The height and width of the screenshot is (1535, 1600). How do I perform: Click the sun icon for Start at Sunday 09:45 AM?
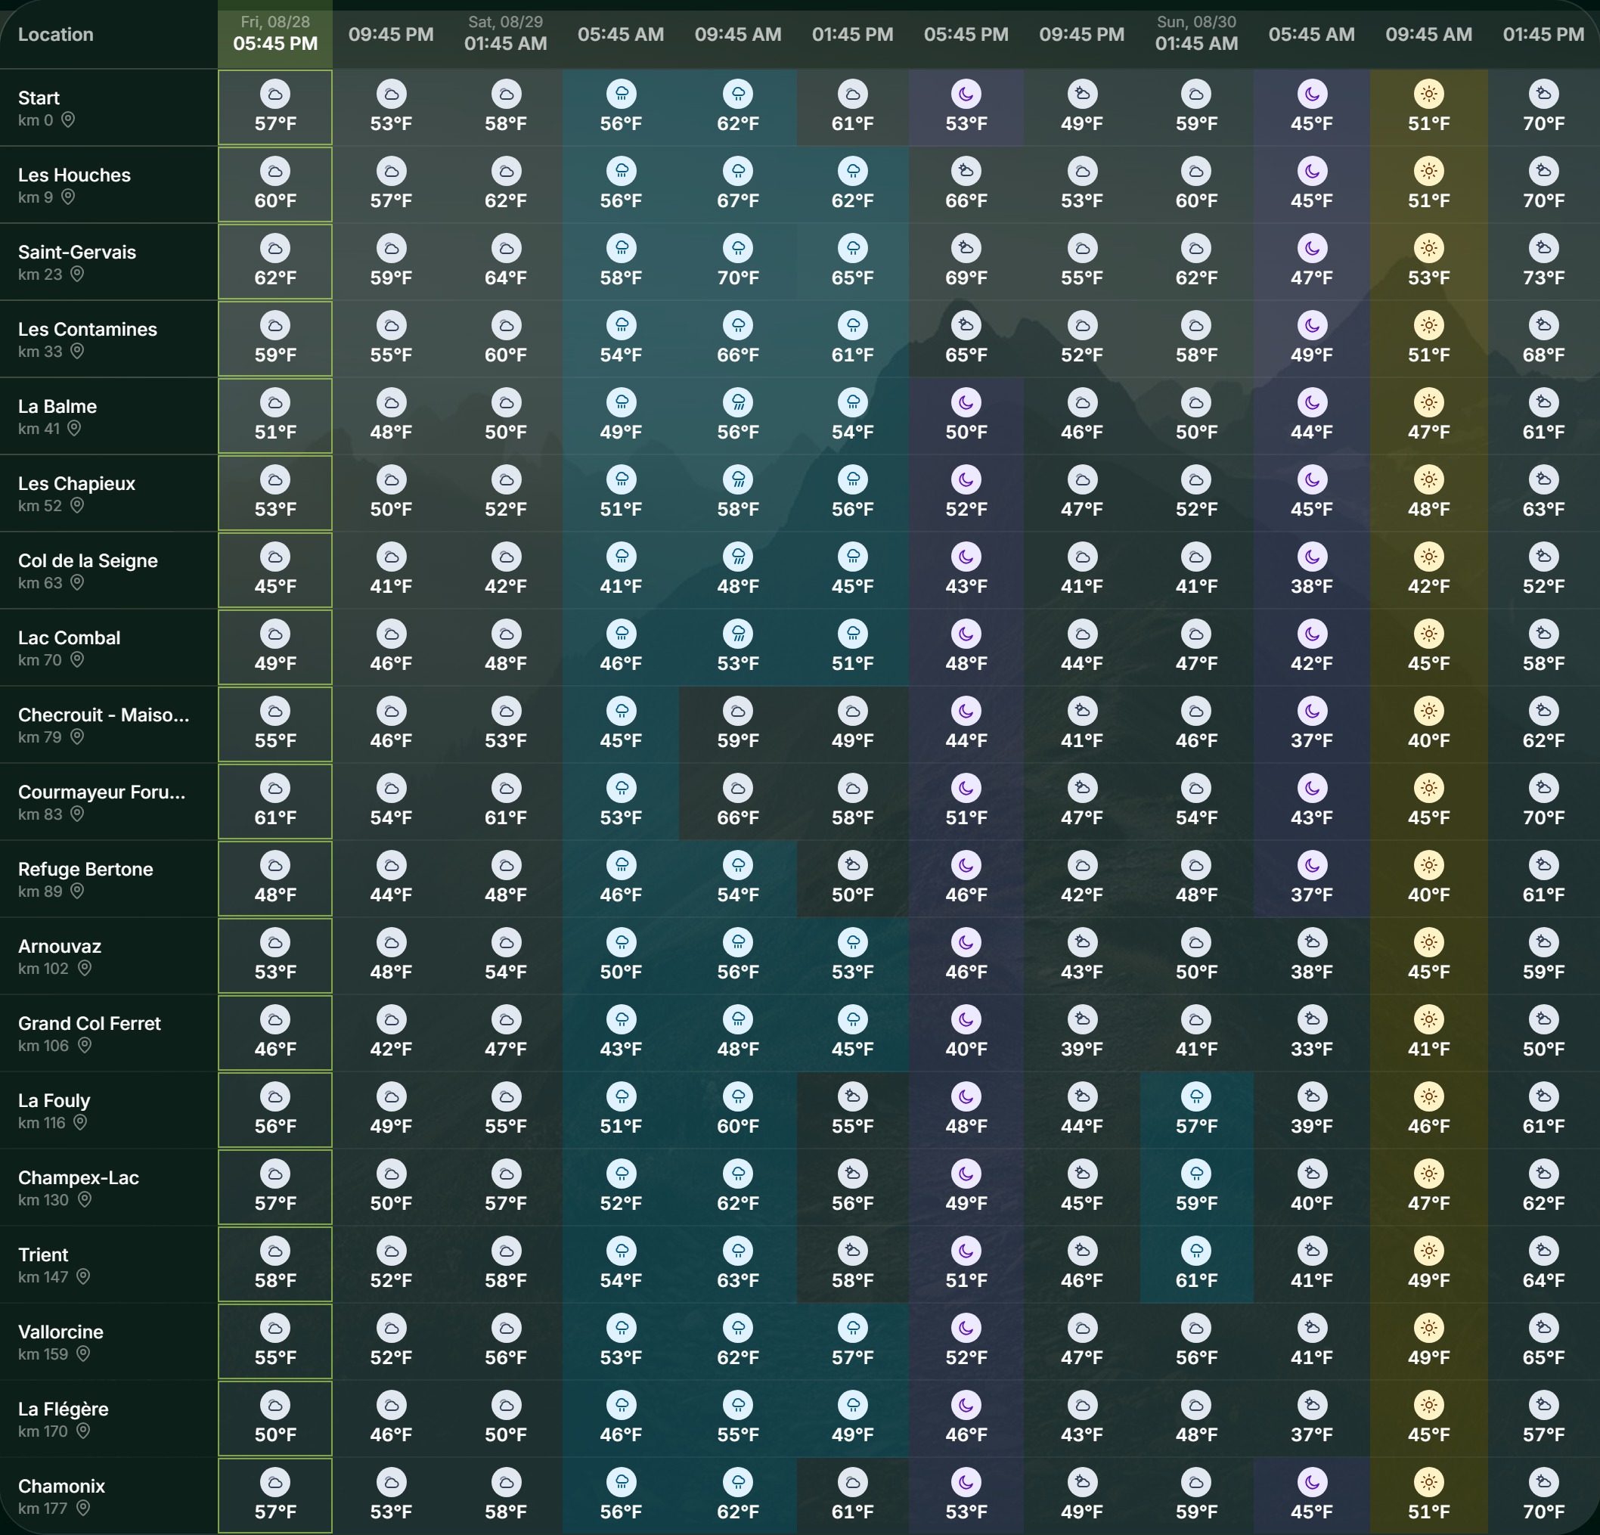[x=1428, y=94]
